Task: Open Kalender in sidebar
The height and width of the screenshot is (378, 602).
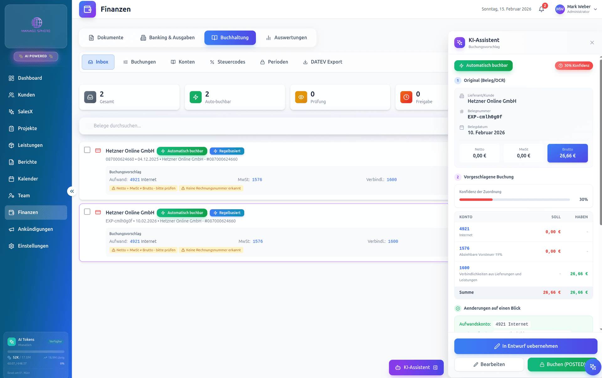Action: [36, 179]
